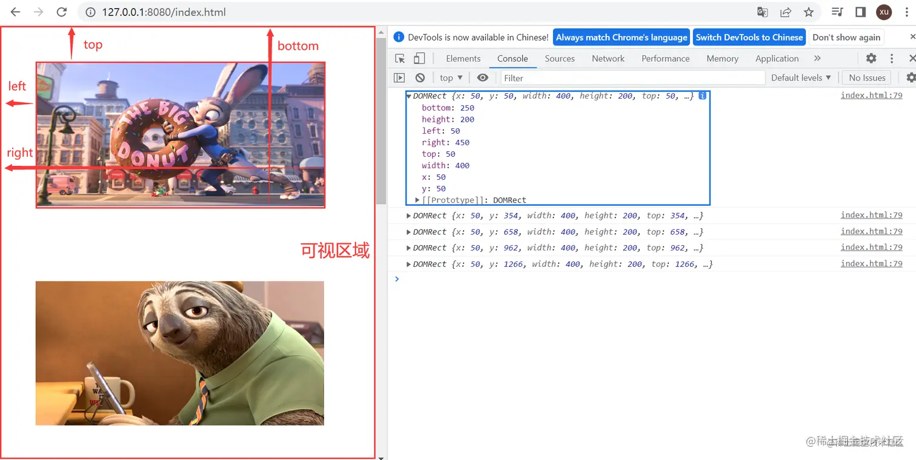The height and width of the screenshot is (460, 916).
Task: Reload the current page
Action: click(61, 12)
